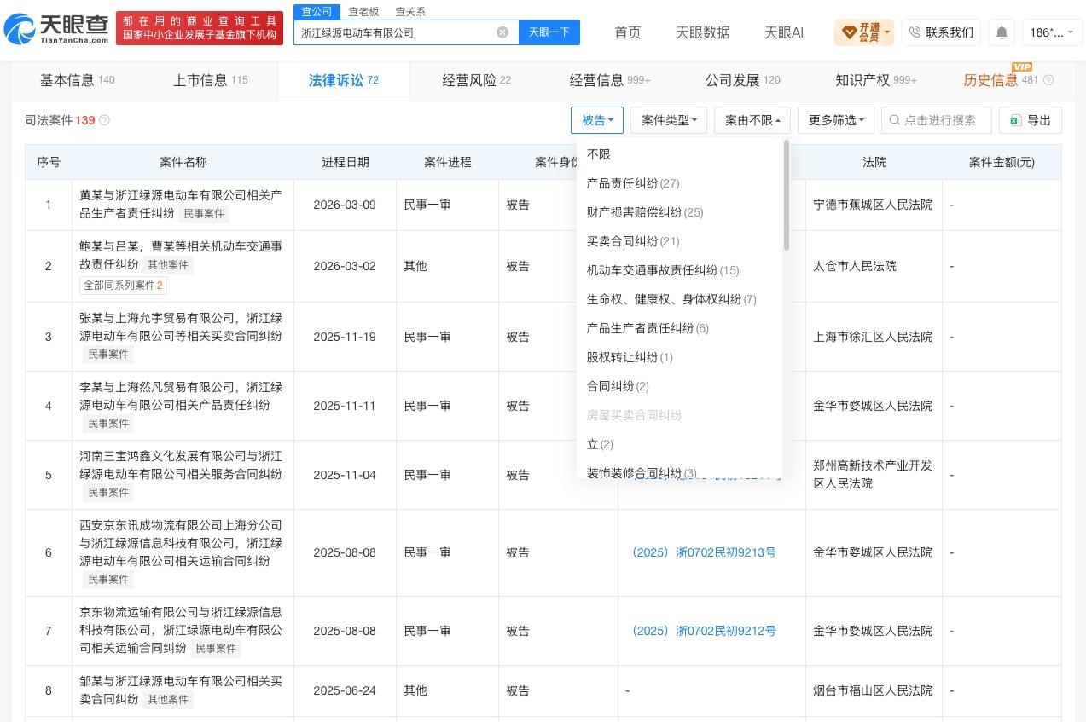The width and height of the screenshot is (1086, 722).
Task: Open the 更多筛选 dropdown
Action: point(836,120)
